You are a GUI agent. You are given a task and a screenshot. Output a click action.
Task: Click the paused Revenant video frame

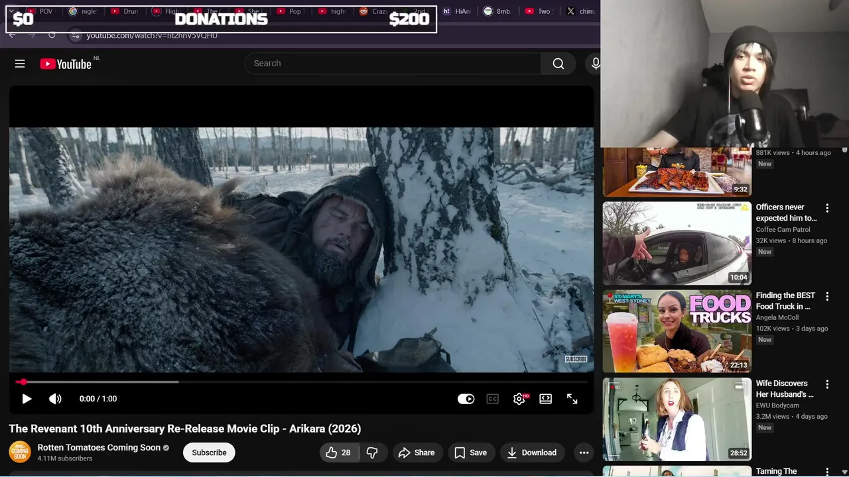(x=302, y=250)
